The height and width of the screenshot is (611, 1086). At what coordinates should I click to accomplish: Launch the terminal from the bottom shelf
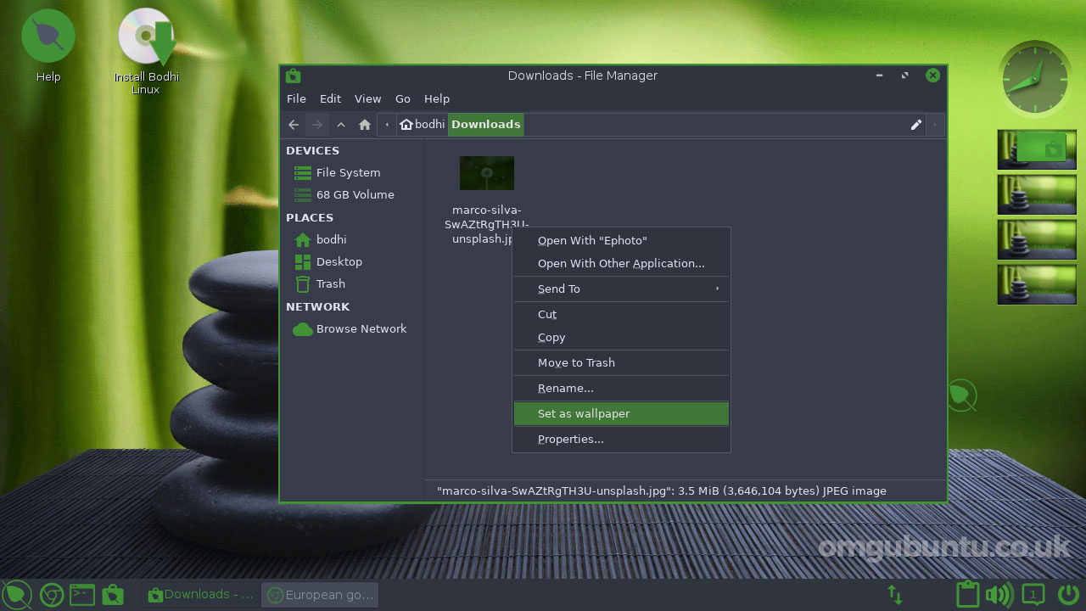pyautogui.click(x=82, y=595)
